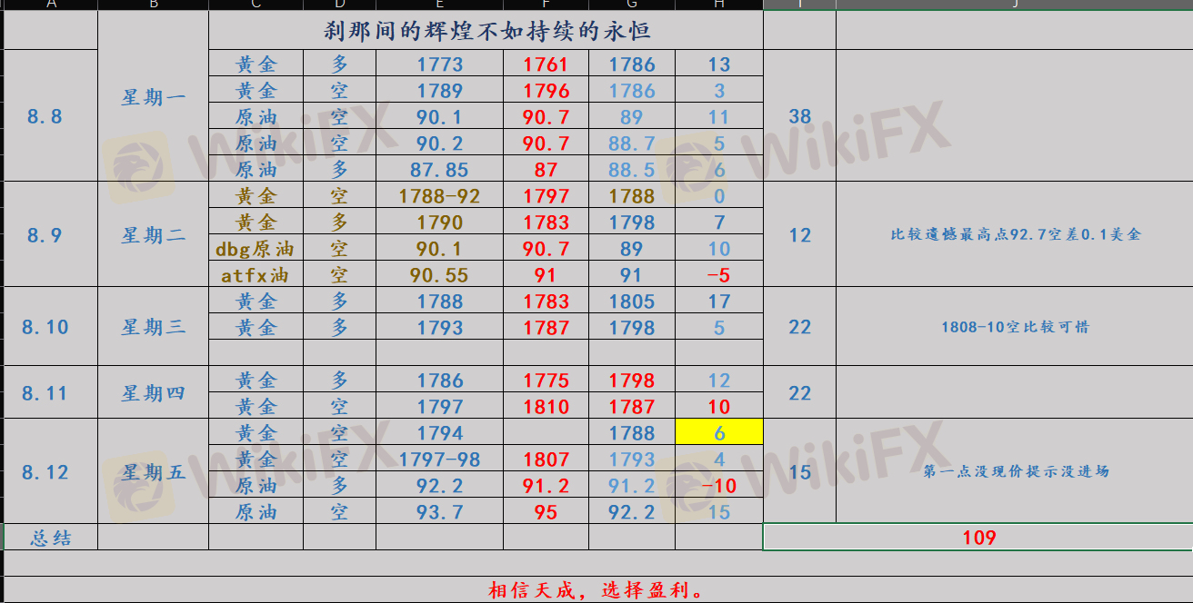The height and width of the screenshot is (603, 1193).
Task: Select the note about 最高点92.7空差0.1美金
Action: (x=1015, y=234)
